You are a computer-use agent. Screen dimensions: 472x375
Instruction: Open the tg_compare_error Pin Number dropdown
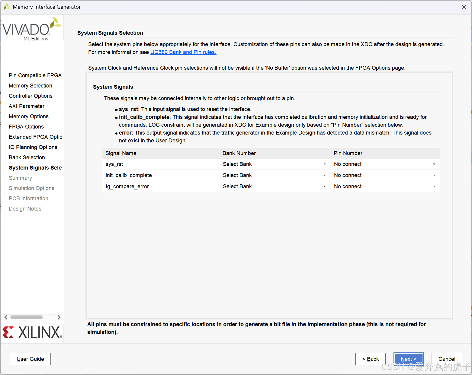385,186
